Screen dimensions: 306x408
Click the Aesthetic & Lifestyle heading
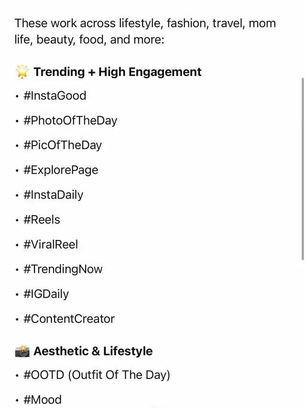93,351
